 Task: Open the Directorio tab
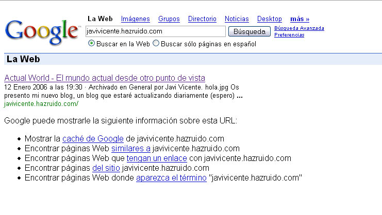point(202,19)
